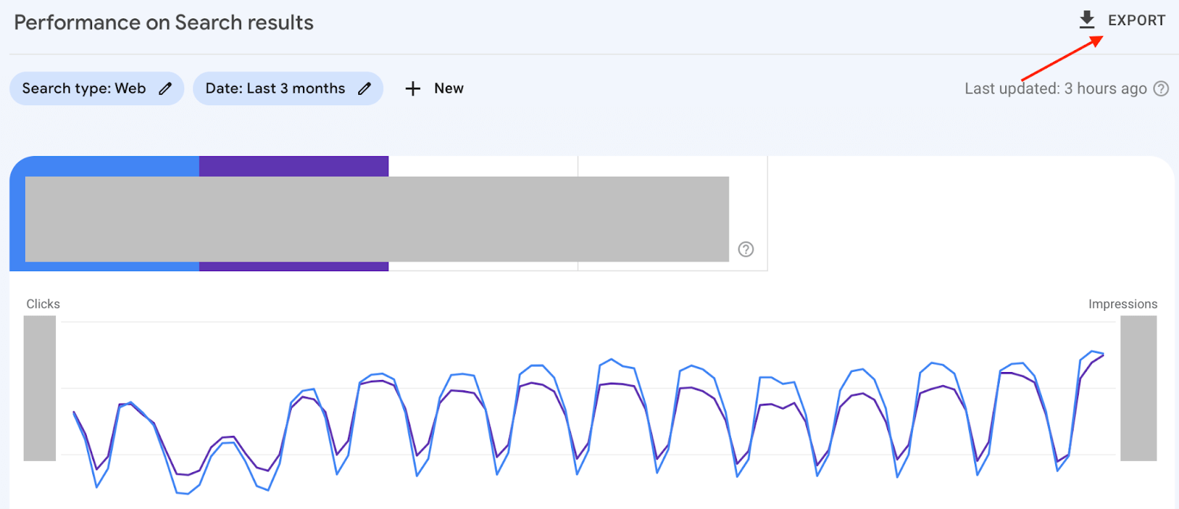
Task: Open the Date: Last 3 months chip
Action: pos(275,88)
